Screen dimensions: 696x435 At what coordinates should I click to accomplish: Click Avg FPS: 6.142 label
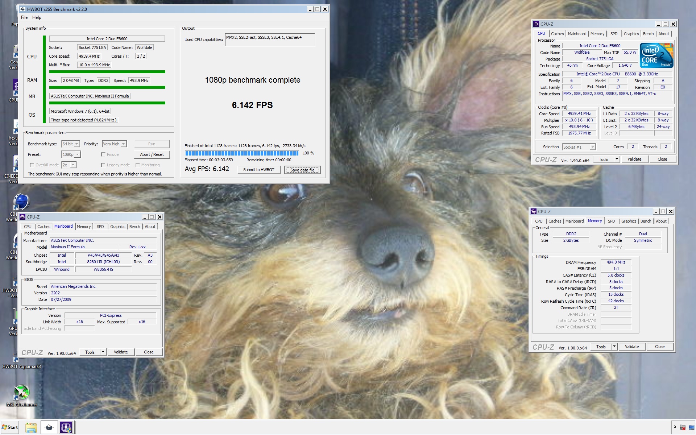tap(207, 169)
